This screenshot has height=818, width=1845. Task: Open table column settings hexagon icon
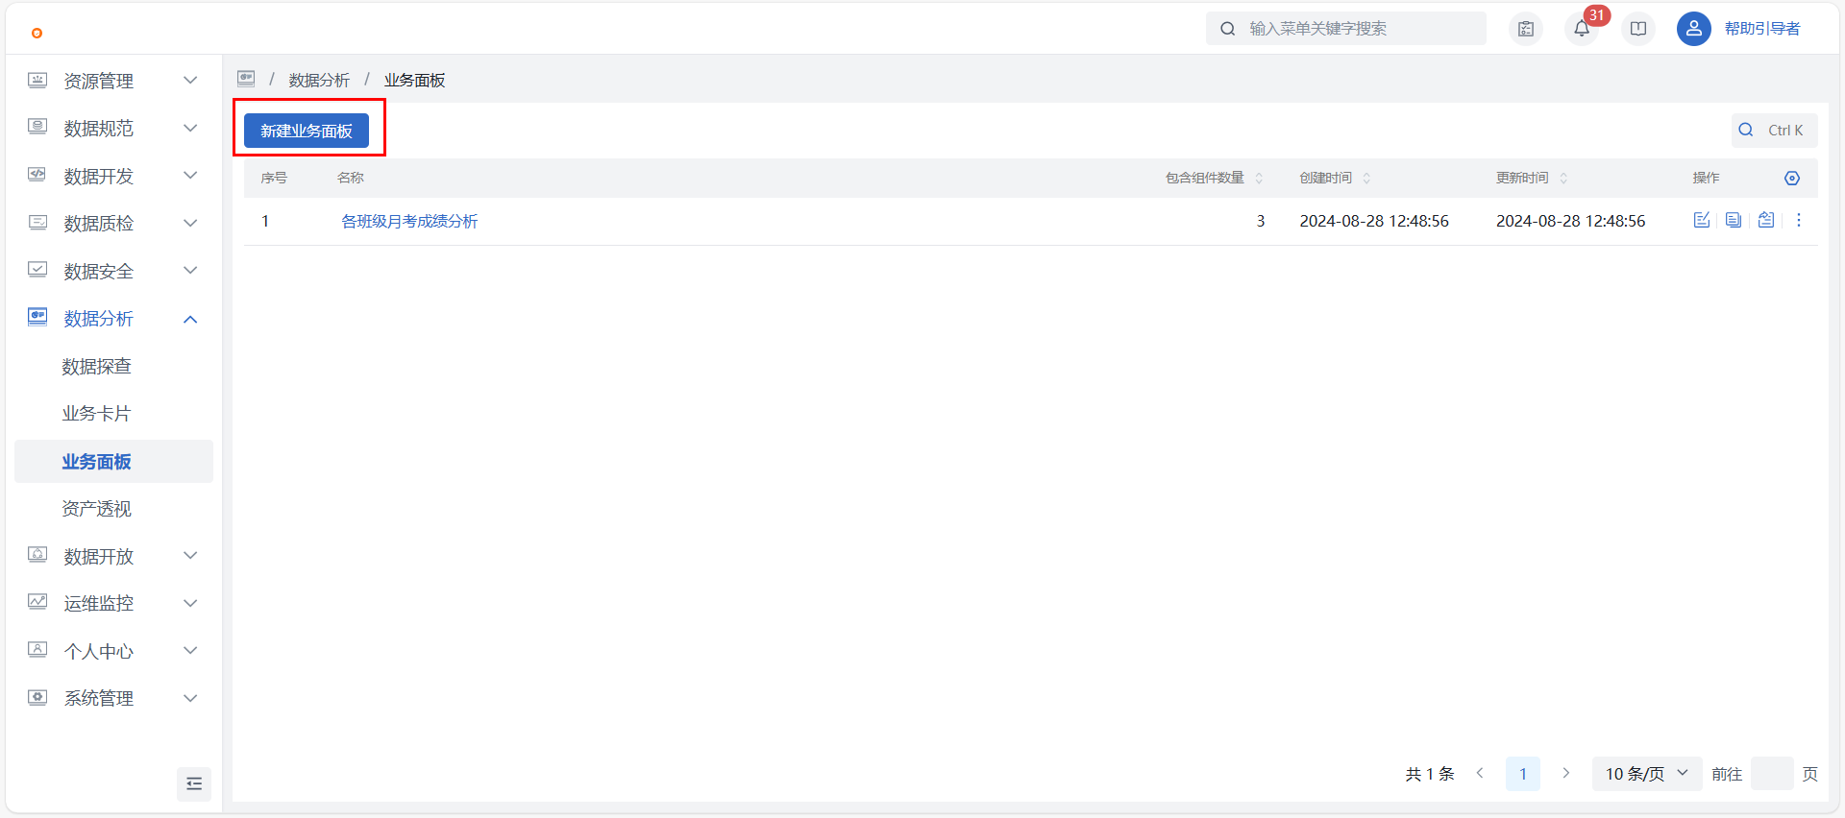(x=1792, y=179)
